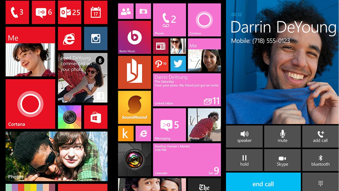
Task: Open Jared DeYoung's Facebook comment tile
Action: tap(82, 78)
